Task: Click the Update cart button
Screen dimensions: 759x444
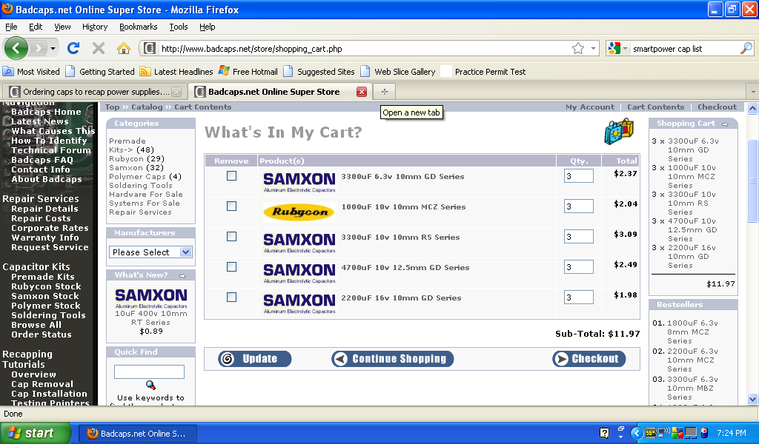Action: [x=255, y=359]
